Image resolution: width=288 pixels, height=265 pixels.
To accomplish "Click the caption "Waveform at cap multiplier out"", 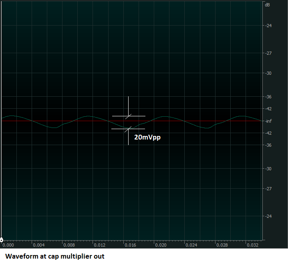I will pyautogui.click(x=55, y=256).
